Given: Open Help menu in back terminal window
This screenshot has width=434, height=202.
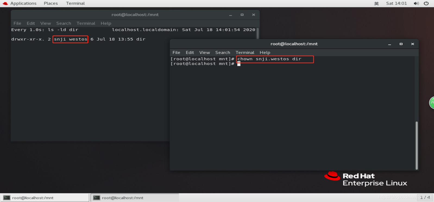Looking at the screenshot, I should (x=106, y=23).
